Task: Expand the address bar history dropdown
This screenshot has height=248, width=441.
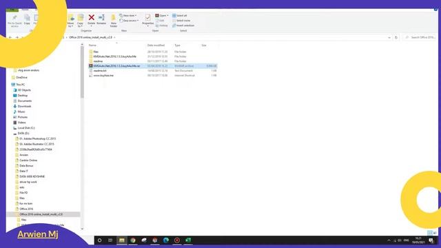Action: pos(389,37)
